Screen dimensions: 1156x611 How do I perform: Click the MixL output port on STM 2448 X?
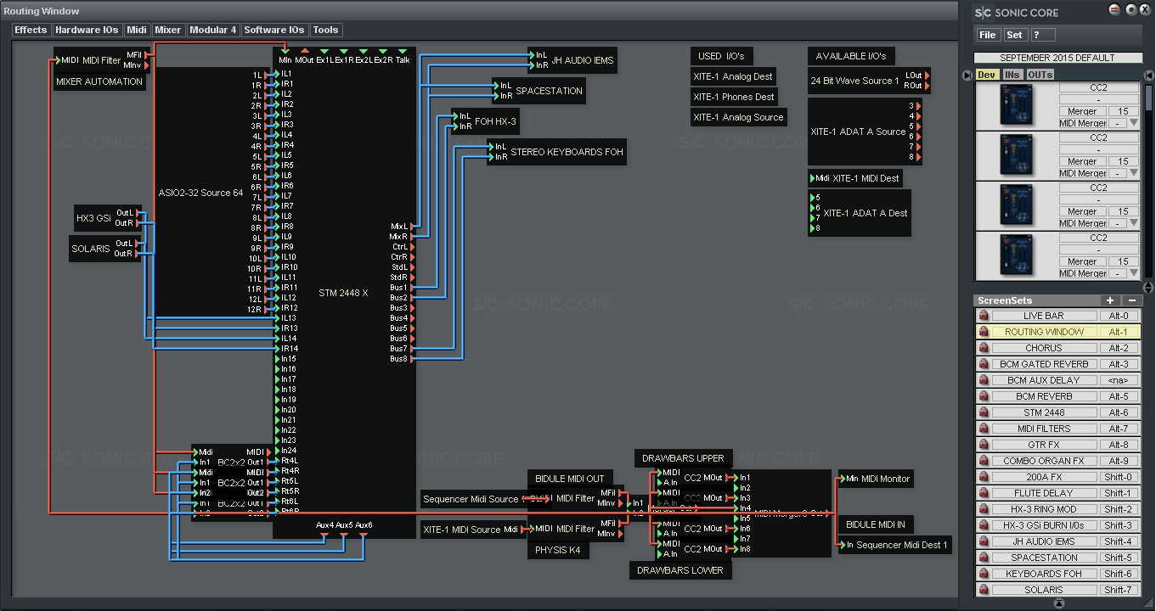[413, 227]
